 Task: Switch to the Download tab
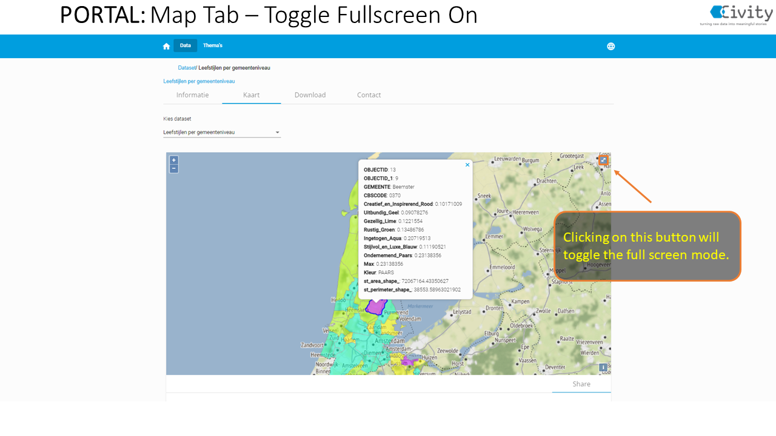pos(310,95)
